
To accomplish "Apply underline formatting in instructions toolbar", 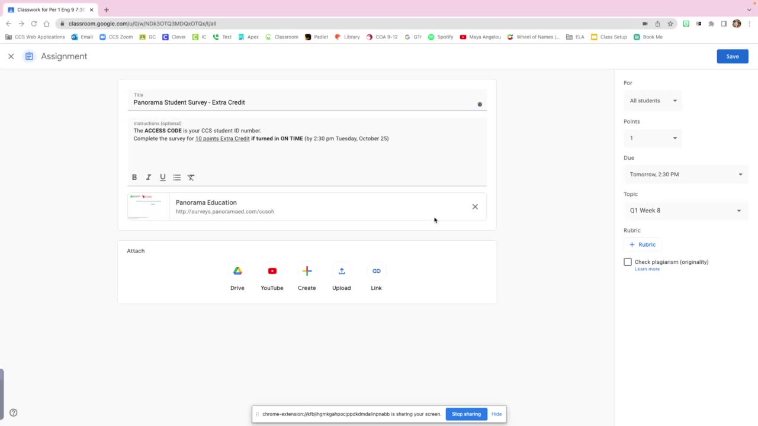I will click(x=162, y=177).
